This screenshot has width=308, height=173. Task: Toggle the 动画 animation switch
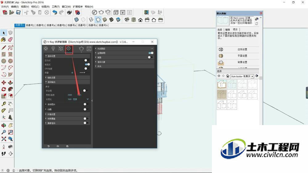pyautogui.click(x=86, y=109)
